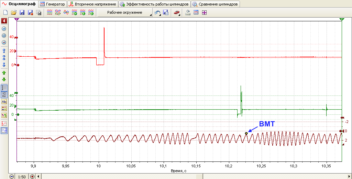Toggle the vertical cursor grid button
Viewport: 352px width, 179px height.
tap(4, 88)
